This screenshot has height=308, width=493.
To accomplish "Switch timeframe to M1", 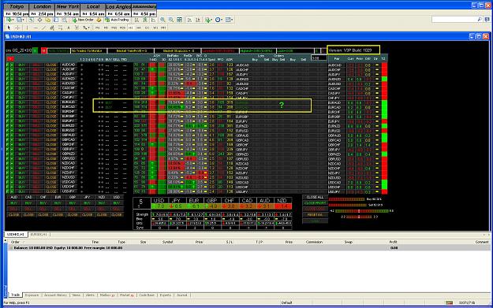I will pyautogui.click(x=98, y=28).
